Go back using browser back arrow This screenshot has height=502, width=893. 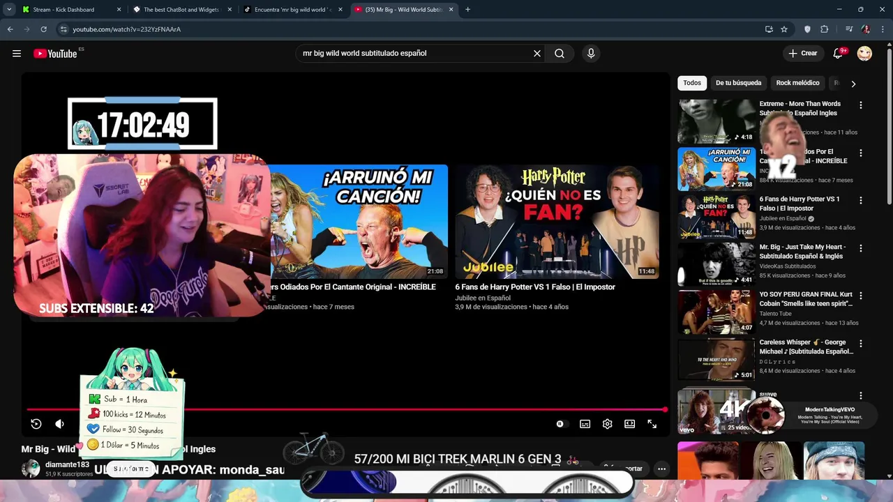(10, 29)
